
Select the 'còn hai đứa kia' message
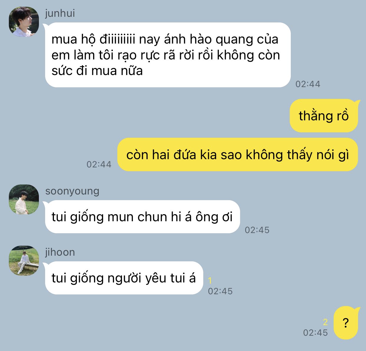pos(238,154)
